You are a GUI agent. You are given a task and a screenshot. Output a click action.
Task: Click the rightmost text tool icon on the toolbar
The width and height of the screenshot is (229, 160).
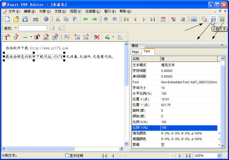(x=222, y=19)
